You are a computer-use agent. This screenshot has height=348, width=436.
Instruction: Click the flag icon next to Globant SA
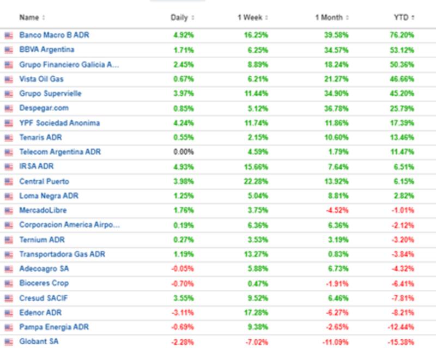(x=8, y=342)
